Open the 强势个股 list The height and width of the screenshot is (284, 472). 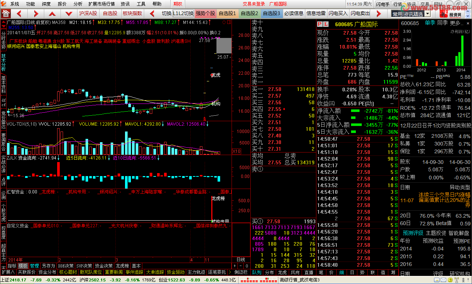click(x=205, y=13)
